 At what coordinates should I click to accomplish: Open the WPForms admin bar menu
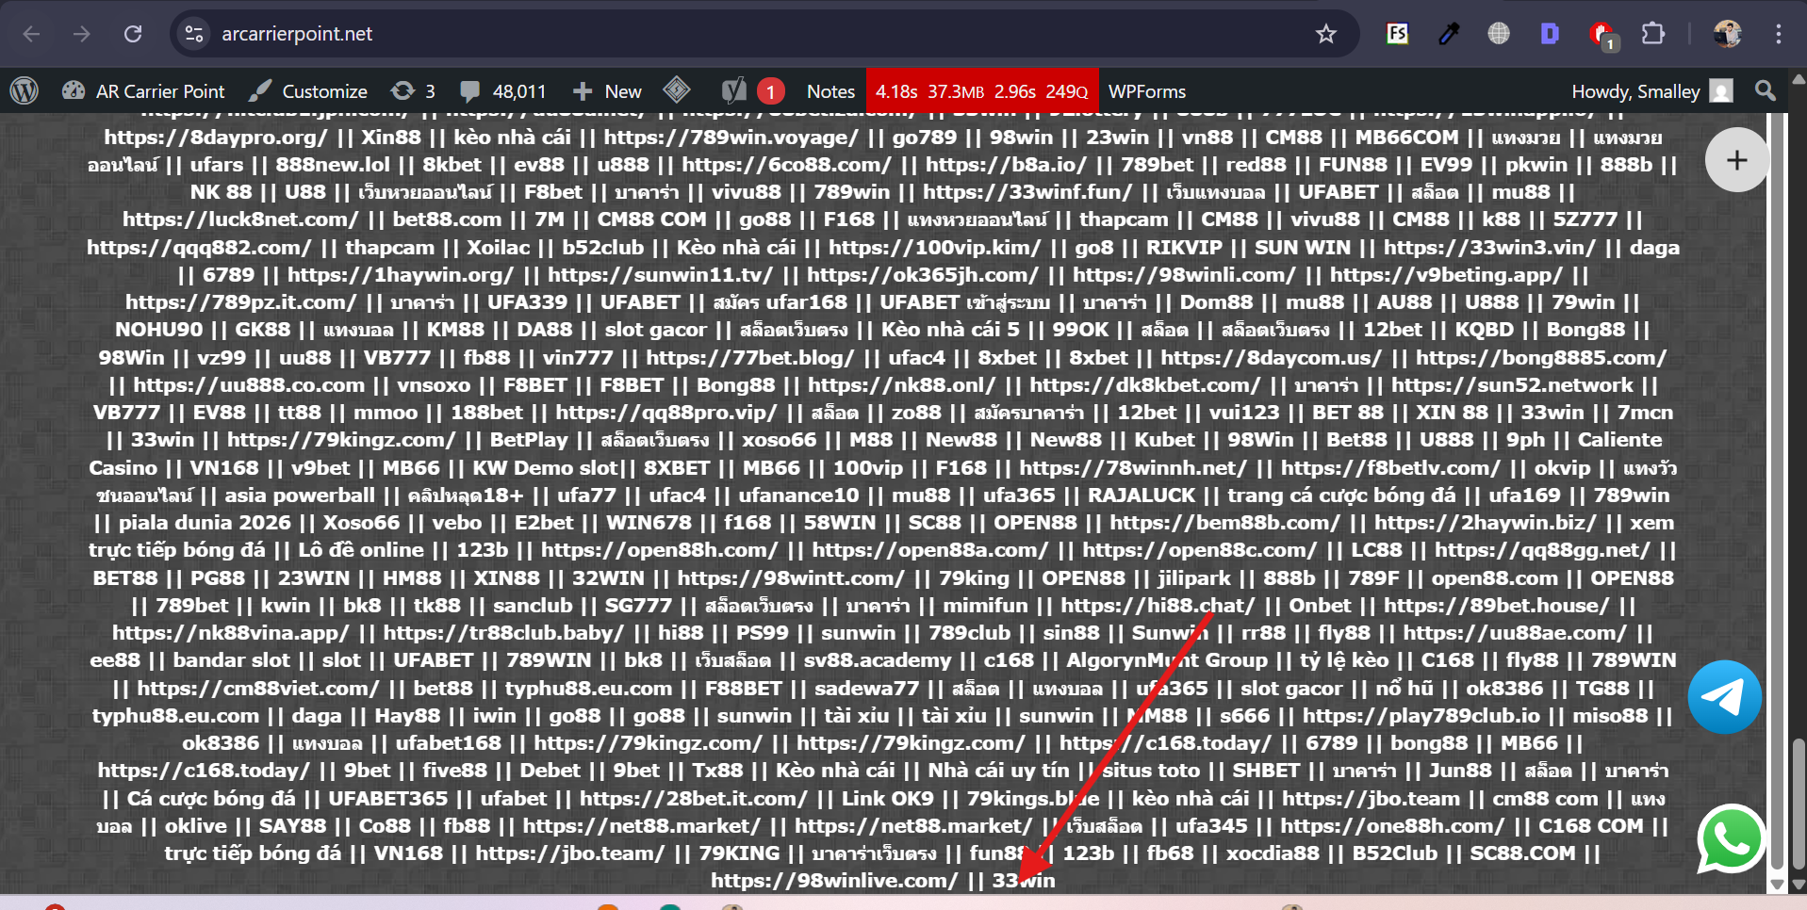(1147, 91)
